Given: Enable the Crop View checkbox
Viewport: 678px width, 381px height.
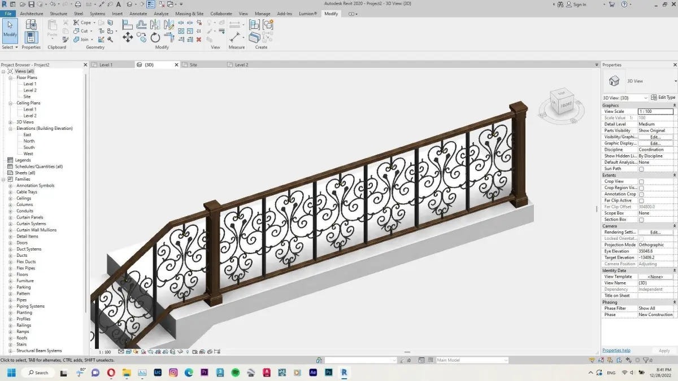Looking at the screenshot, I should 641,182.
